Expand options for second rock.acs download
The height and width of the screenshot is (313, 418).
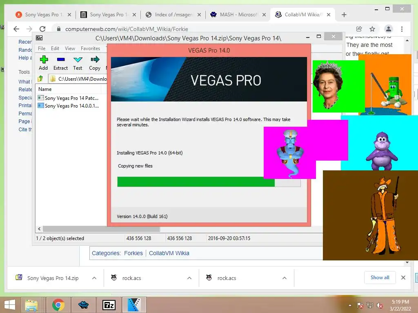[x=285, y=278]
